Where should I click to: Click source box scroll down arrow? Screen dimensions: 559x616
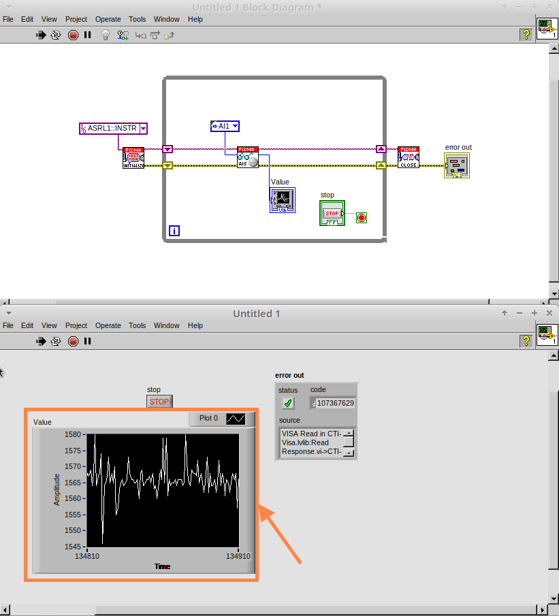click(349, 453)
